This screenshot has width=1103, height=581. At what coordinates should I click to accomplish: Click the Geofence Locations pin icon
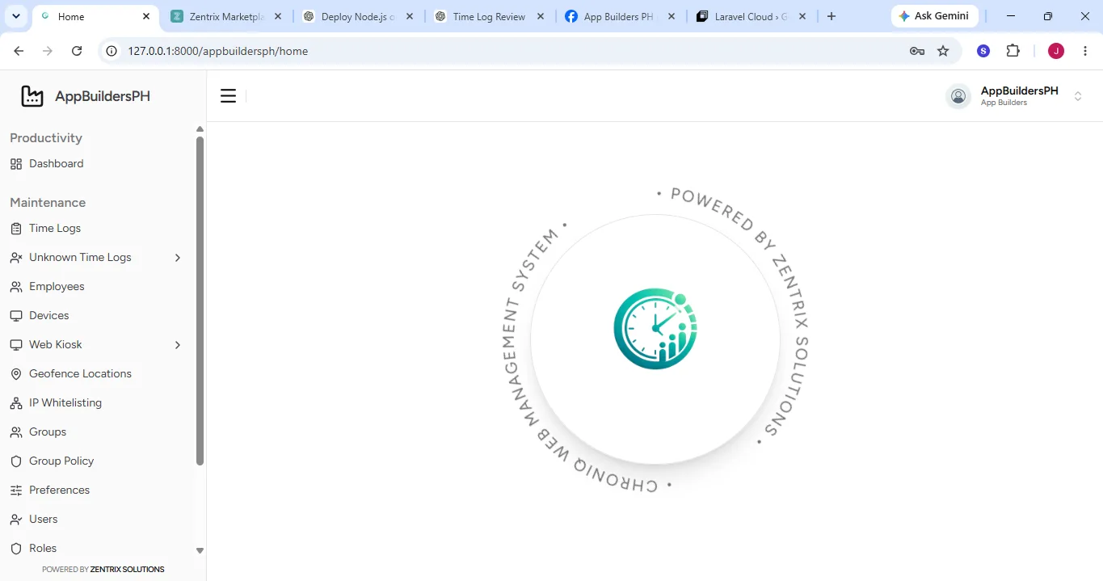(x=15, y=374)
